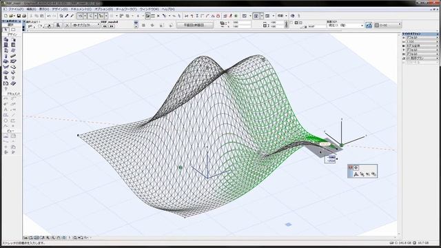This screenshot has height=248, width=441.
Task: Click the tracker value box near the mesh corner
Action: pos(330,159)
